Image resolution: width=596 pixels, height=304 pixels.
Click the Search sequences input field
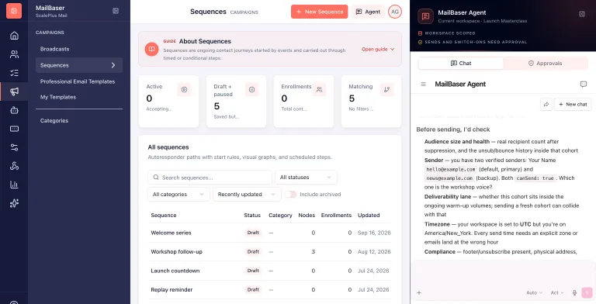(210, 177)
